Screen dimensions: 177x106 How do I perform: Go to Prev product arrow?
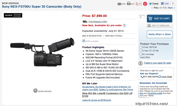[x=152, y=8]
